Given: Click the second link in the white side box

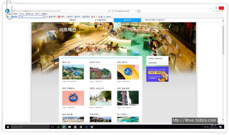Looking at the screenshot, I should tap(152, 63).
